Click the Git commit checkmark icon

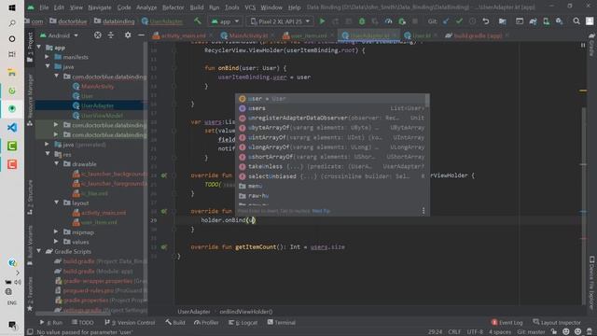pos(459,21)
